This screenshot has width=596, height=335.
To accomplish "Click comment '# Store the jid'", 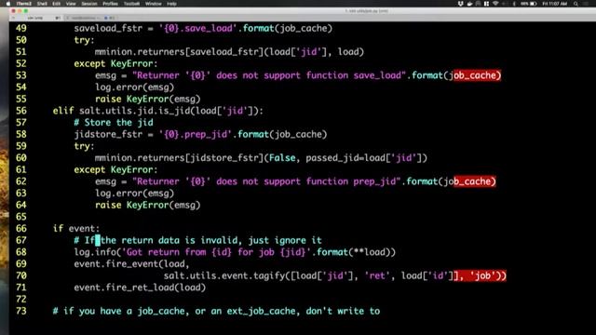I will 114,123.
